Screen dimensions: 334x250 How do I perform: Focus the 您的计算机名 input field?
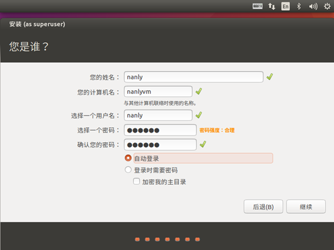click(158, 92)
